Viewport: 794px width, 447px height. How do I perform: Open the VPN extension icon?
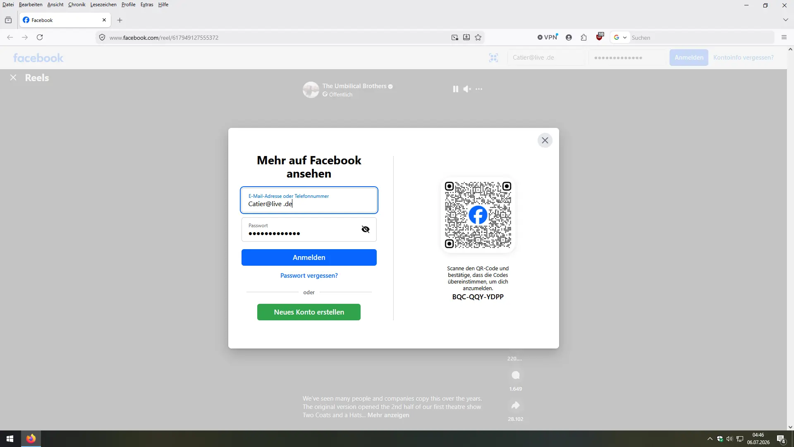tap(548, 37)
